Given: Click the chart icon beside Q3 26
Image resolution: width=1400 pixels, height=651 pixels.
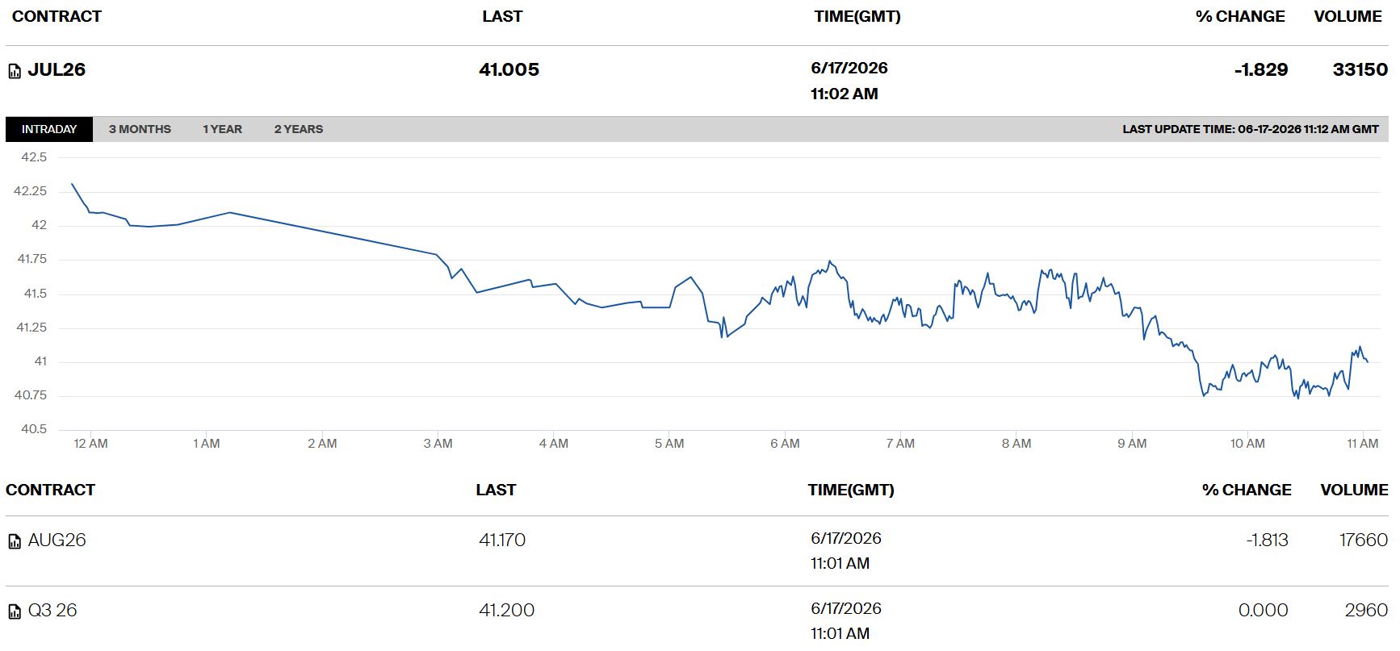Looking at the screenshot, I should pos(15,611).
